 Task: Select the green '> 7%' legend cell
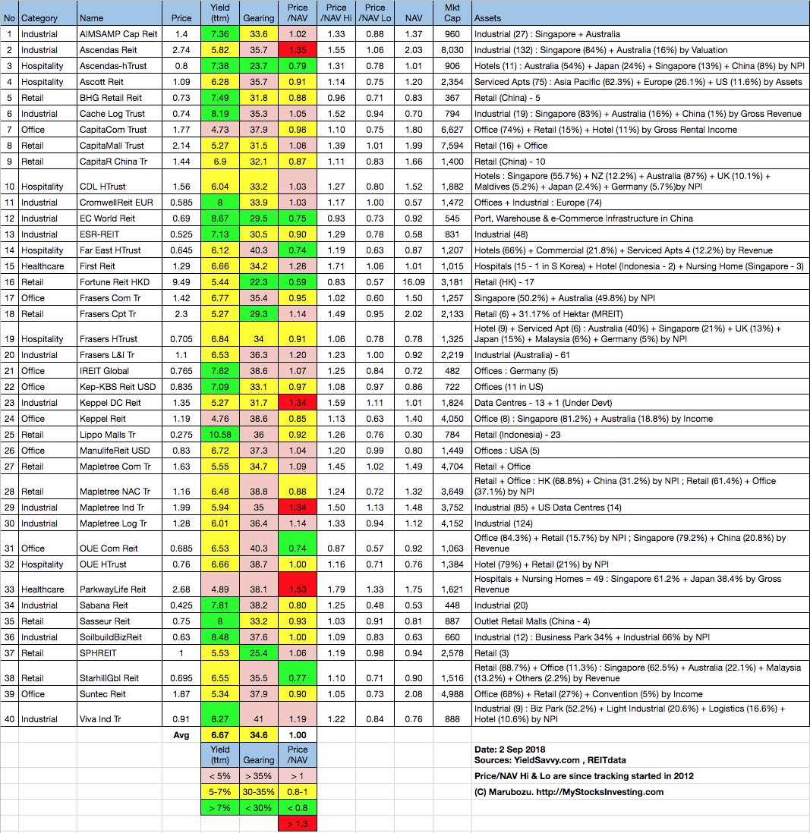tap(220, 808)
